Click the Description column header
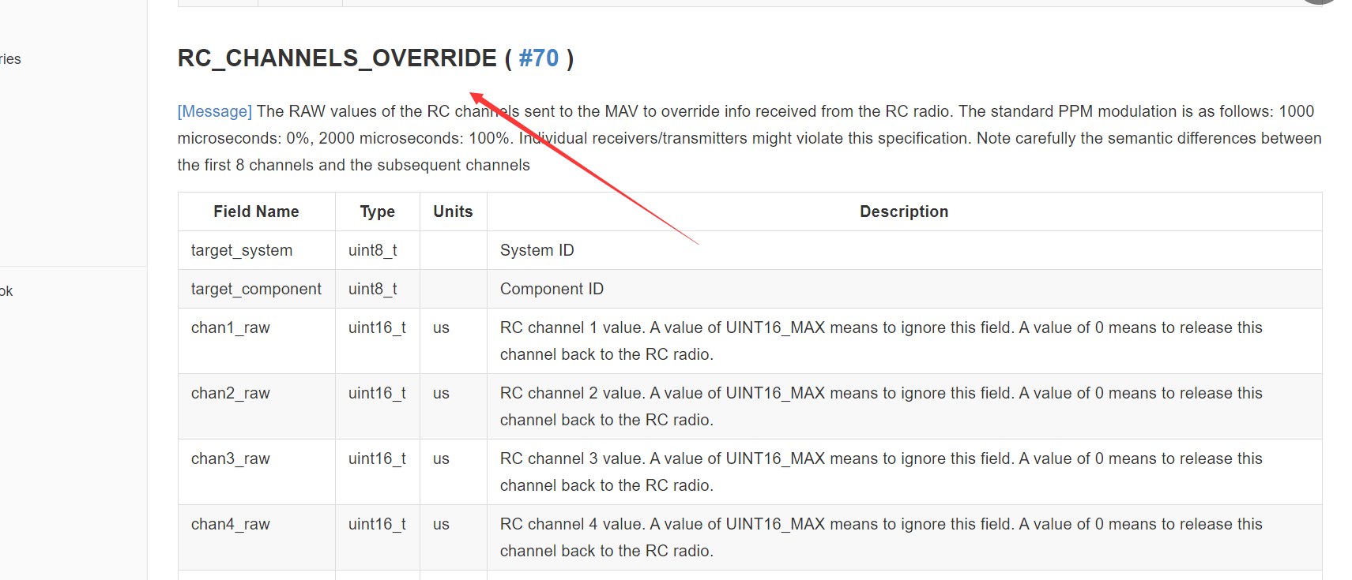This screenshot has width=1352, height=580. tap(904, 211)
